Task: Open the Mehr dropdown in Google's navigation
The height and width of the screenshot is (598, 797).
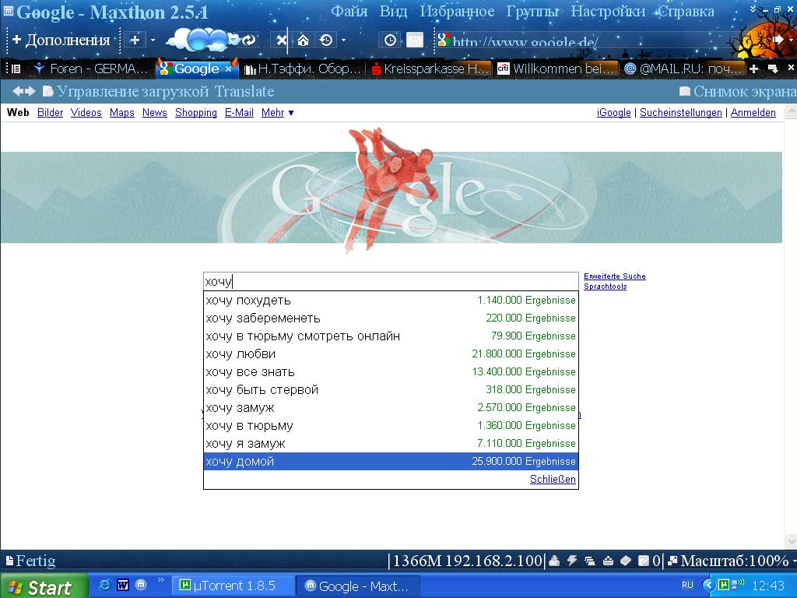Action: click(278, 112)
